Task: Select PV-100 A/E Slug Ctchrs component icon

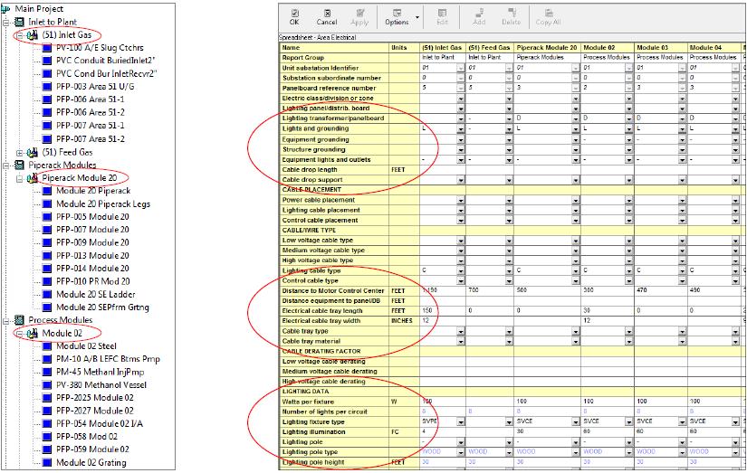Action: tap(47, 48)
